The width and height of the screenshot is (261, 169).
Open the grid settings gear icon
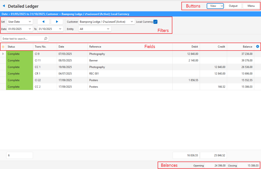coord(257,46)
